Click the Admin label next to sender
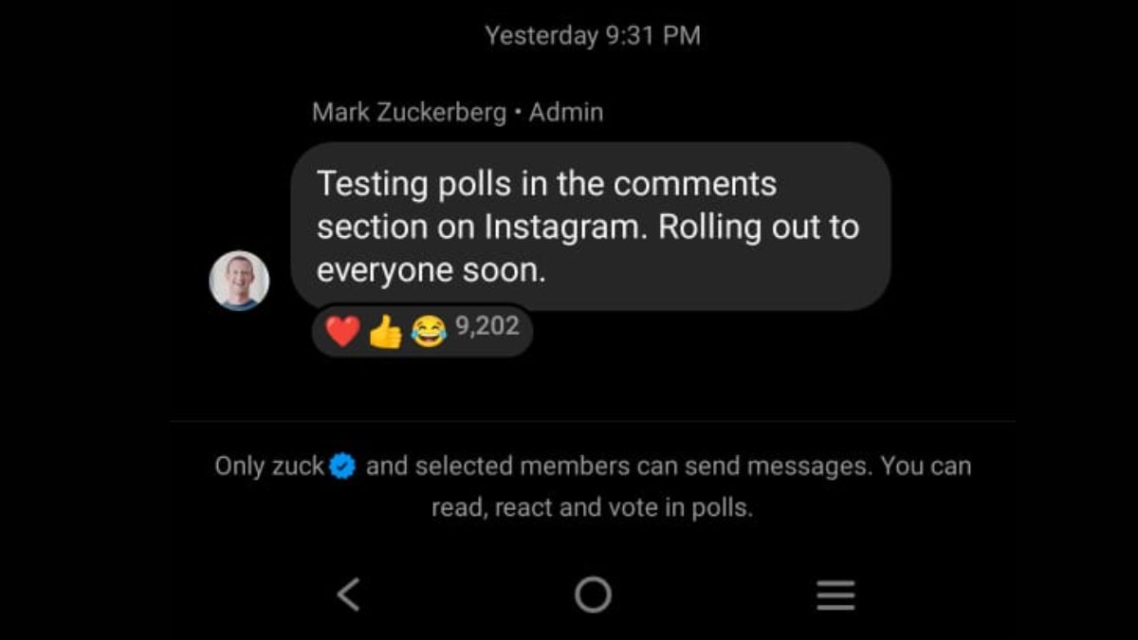1138x640 pixels. point(566,112)
